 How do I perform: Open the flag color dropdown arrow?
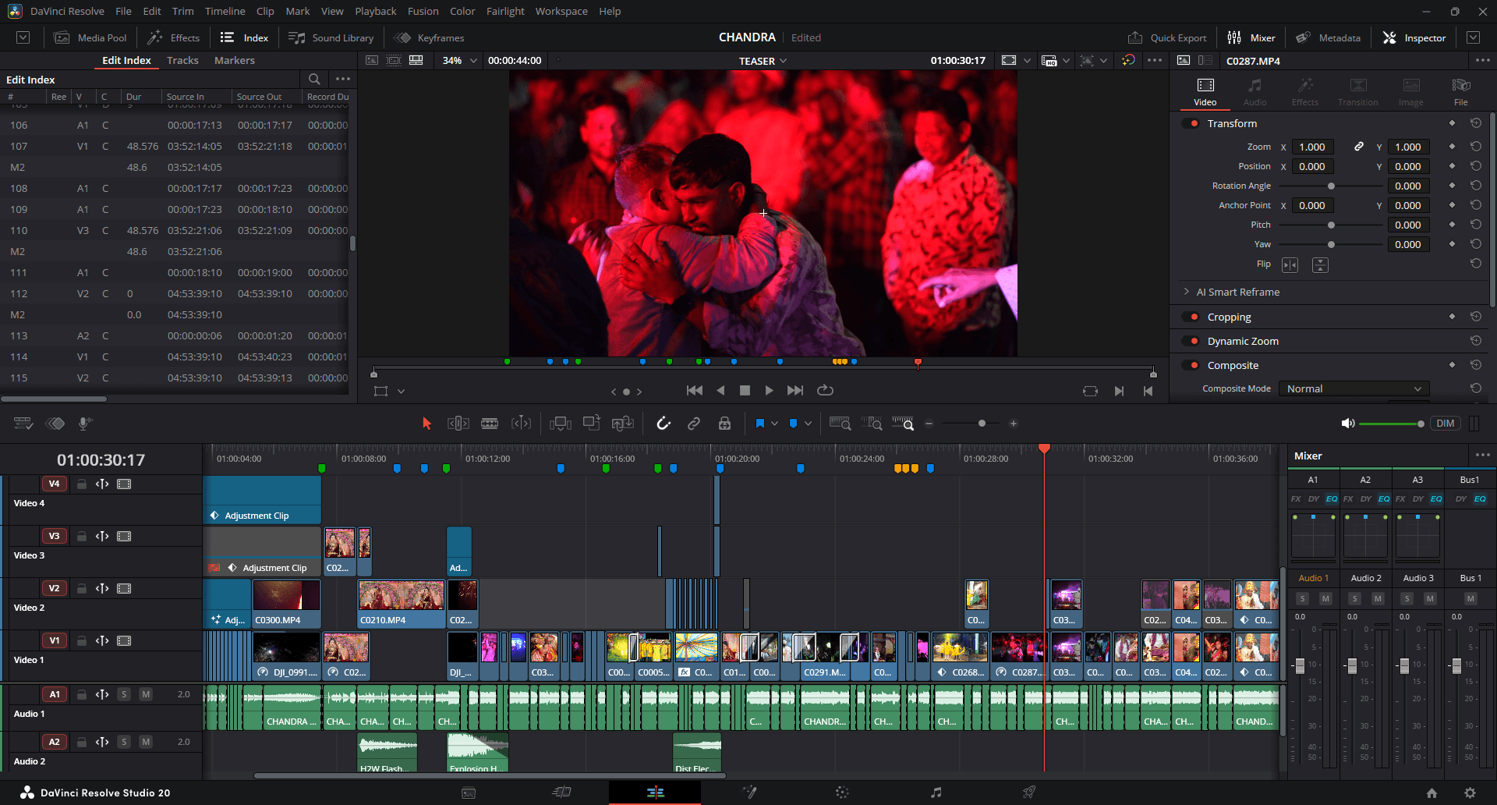(774, 424)
